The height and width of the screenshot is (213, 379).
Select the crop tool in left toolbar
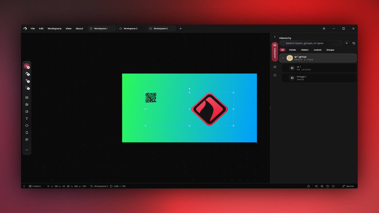pyautogui.click(x=27, y=80)
